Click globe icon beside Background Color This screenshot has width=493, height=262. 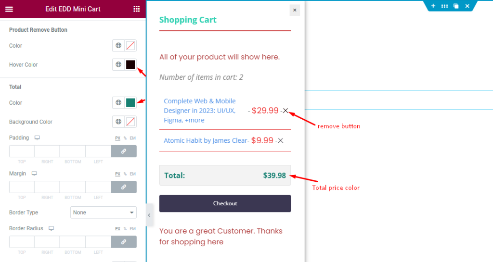[x=118, y=122]
